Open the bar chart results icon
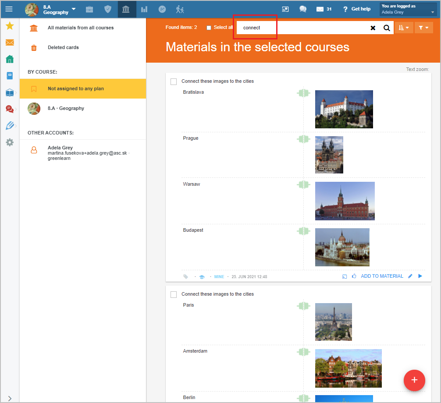Screen dimensions: 441x403 coord(144,9)
